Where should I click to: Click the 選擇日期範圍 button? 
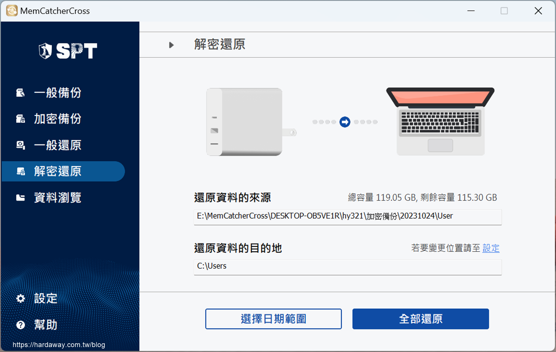[273, 319]
